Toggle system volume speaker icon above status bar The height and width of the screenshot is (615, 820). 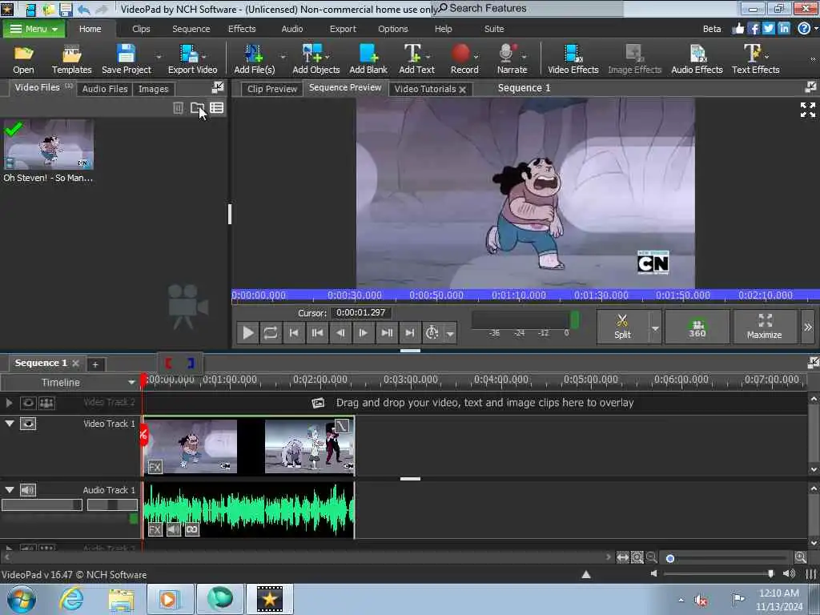[789, 573]
